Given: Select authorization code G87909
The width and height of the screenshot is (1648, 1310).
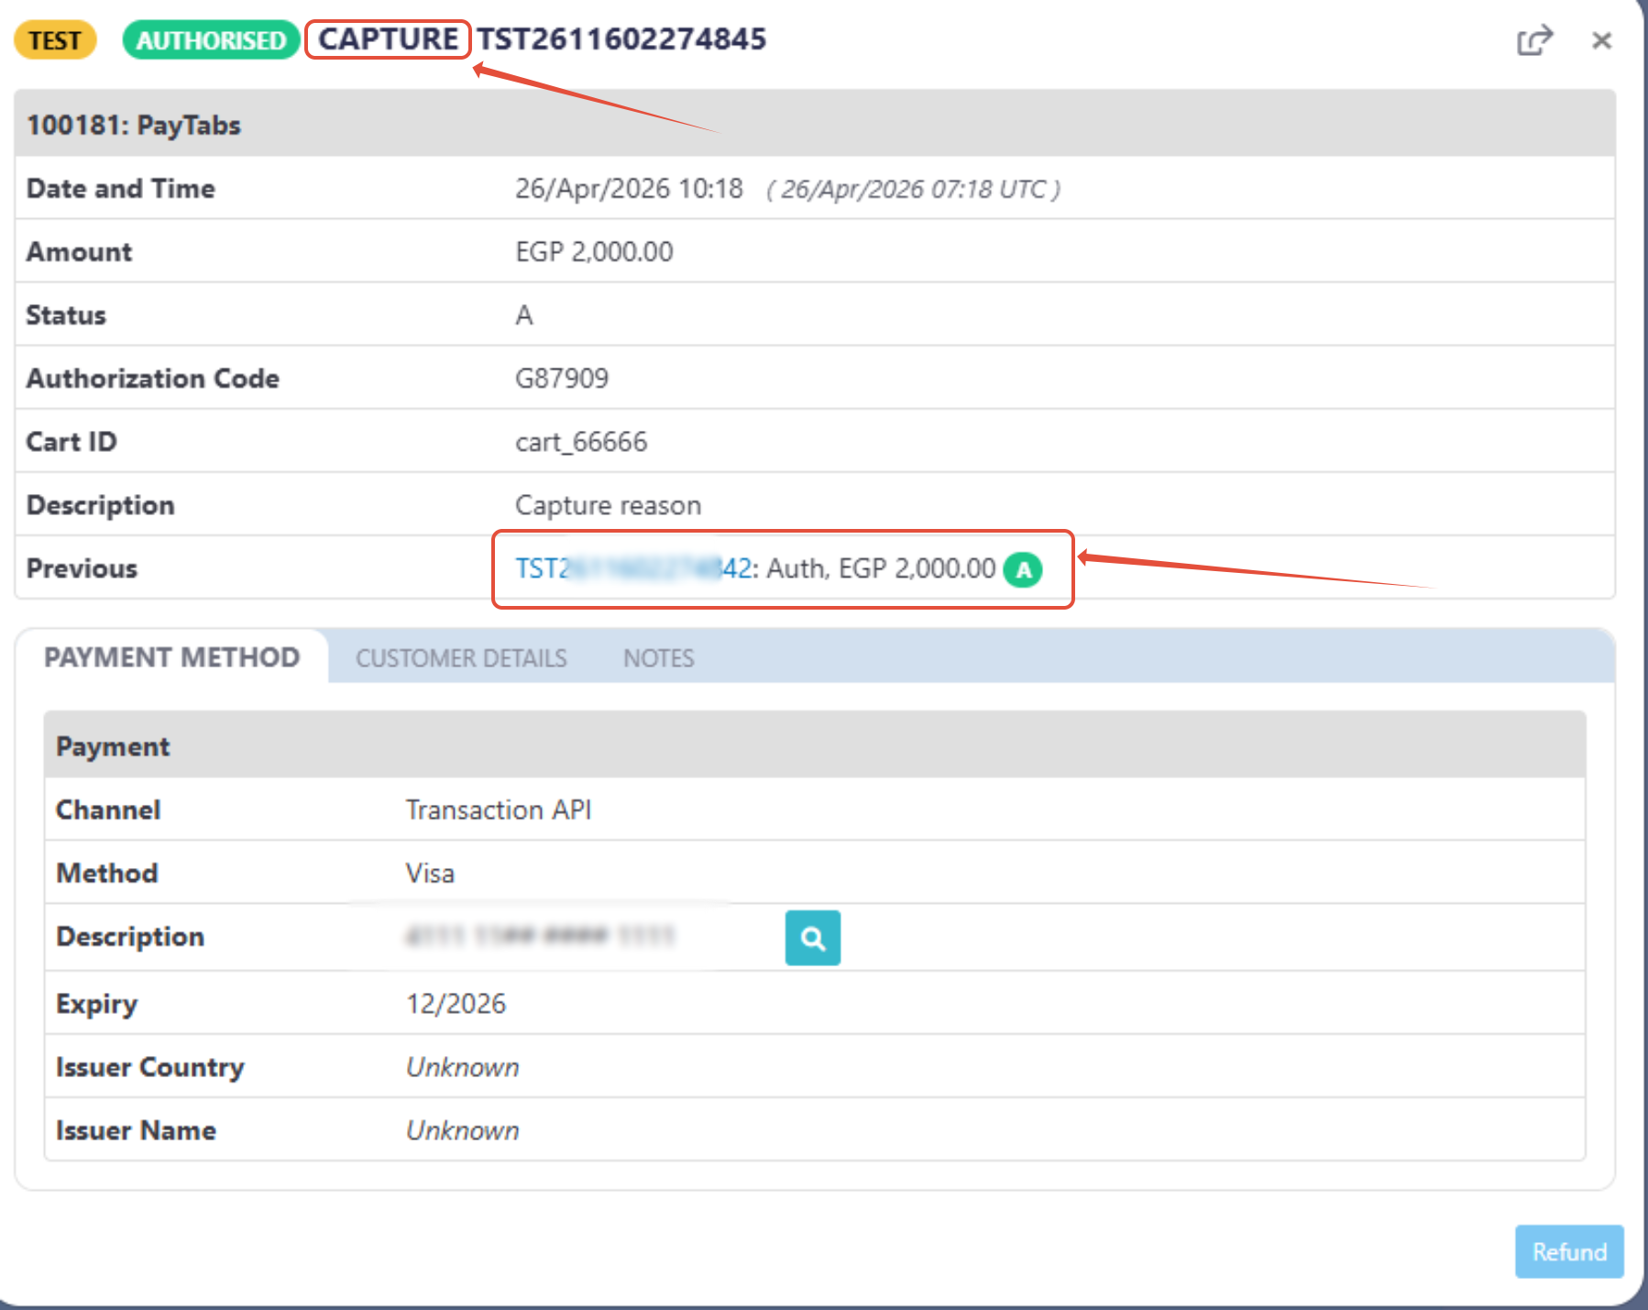Looking at the screenshot, I should pyautogui.click(x=562, y=378).
